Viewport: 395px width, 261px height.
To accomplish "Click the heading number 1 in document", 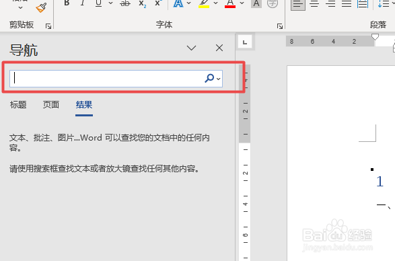I will [x=380, y=182].
